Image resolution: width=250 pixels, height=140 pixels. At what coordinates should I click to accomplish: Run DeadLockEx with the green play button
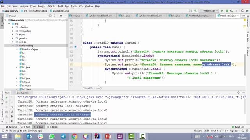click(x=222, y=11)
